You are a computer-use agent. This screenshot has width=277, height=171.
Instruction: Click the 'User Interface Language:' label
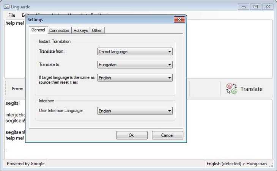coord(61,111)
